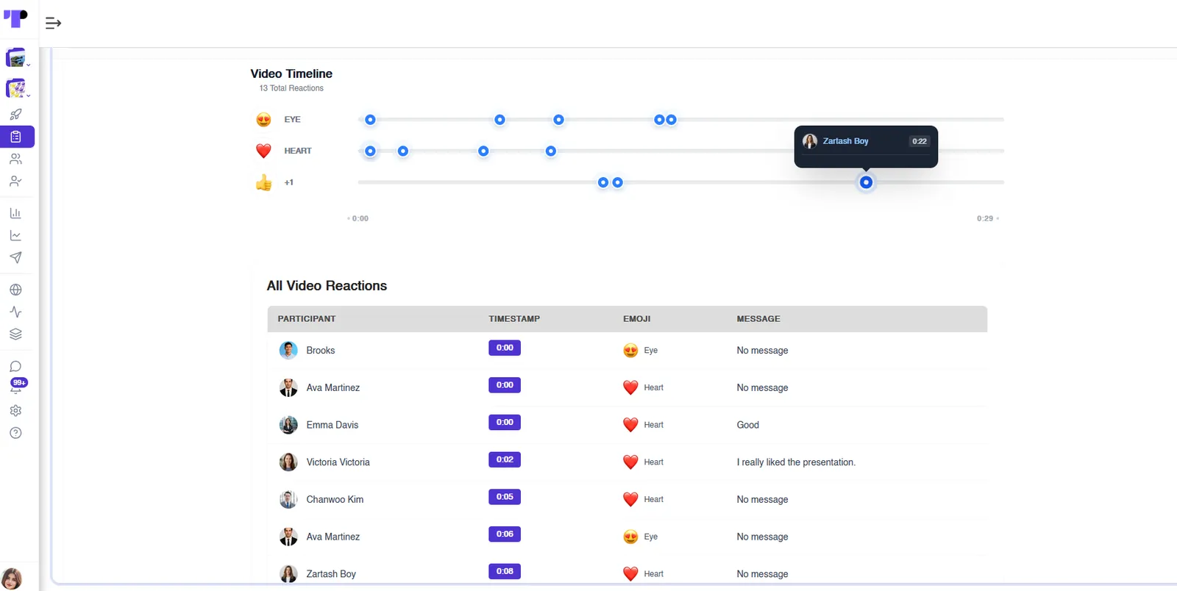The height and width of the screenshot is (591, 1177).
Task: Select the participant name Brooks in the table
Action: 321,351
